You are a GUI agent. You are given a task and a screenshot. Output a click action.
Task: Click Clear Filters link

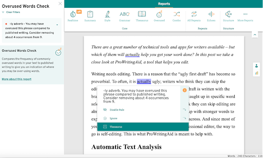[x=13, y=12]
